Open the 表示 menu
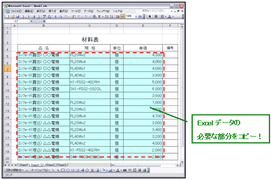271x180 pixels. click(x=41, y=11)
